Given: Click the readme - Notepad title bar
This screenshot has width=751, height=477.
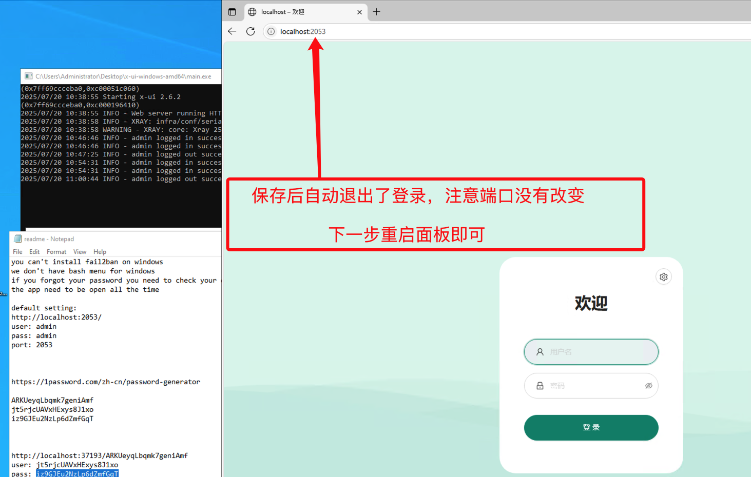Looking at the screenshot, I should coord(115,239).
